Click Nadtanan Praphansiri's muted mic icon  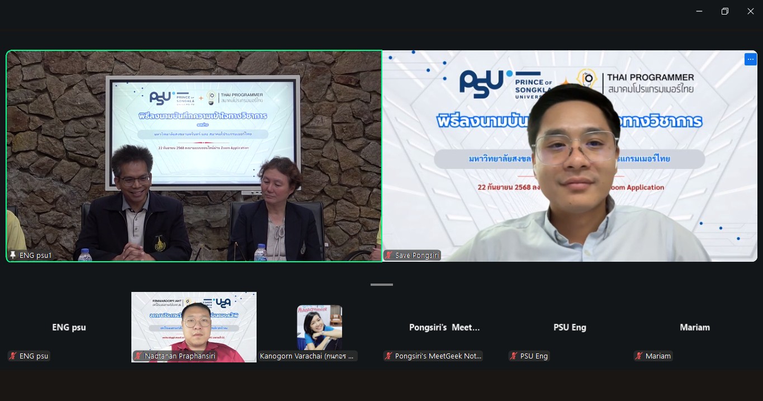[138, 356]
